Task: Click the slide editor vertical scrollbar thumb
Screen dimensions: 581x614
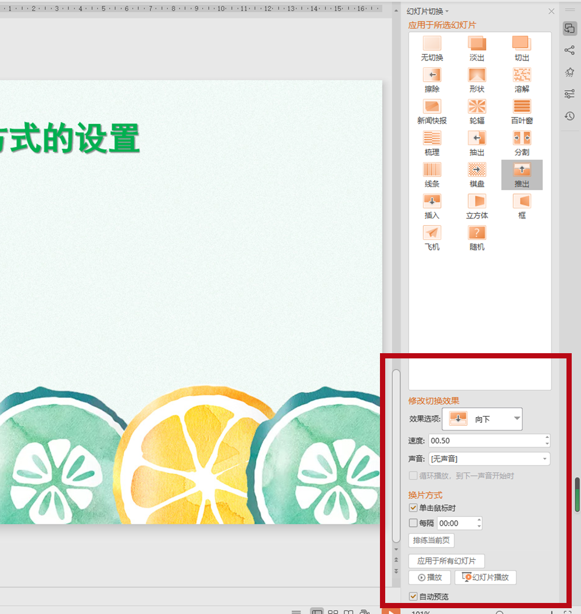Action: pos(396,456)
